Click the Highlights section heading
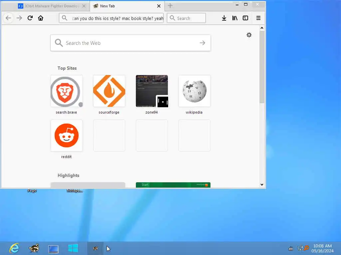 [x=68, y=175]
